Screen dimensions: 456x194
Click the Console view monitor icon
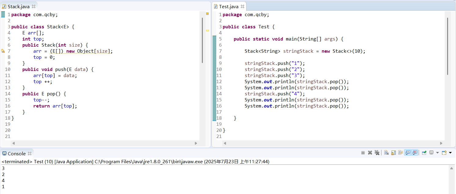coord(4,153)
